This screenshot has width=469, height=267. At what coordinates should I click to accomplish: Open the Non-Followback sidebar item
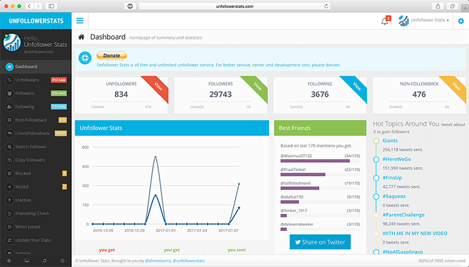(29, 120)
